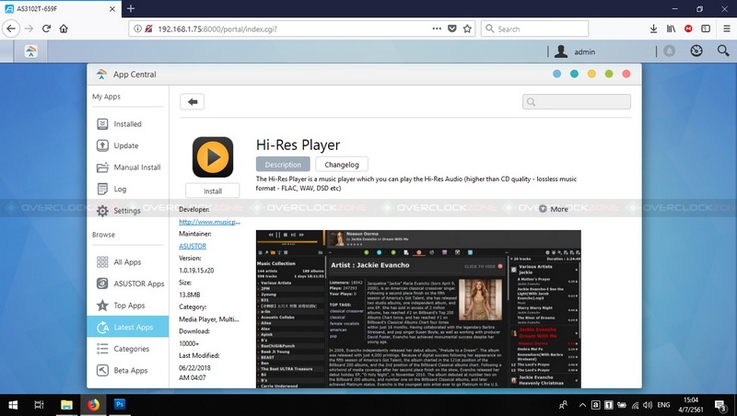
Task: Open the Windows action center
Action: [720, 405]
